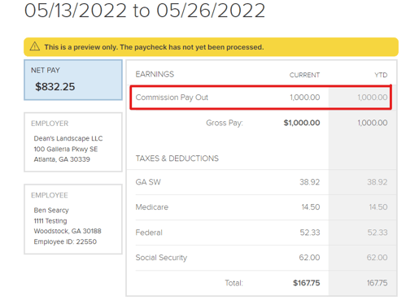Click the Taxes & Deductions header

click(x=177, y=159)
